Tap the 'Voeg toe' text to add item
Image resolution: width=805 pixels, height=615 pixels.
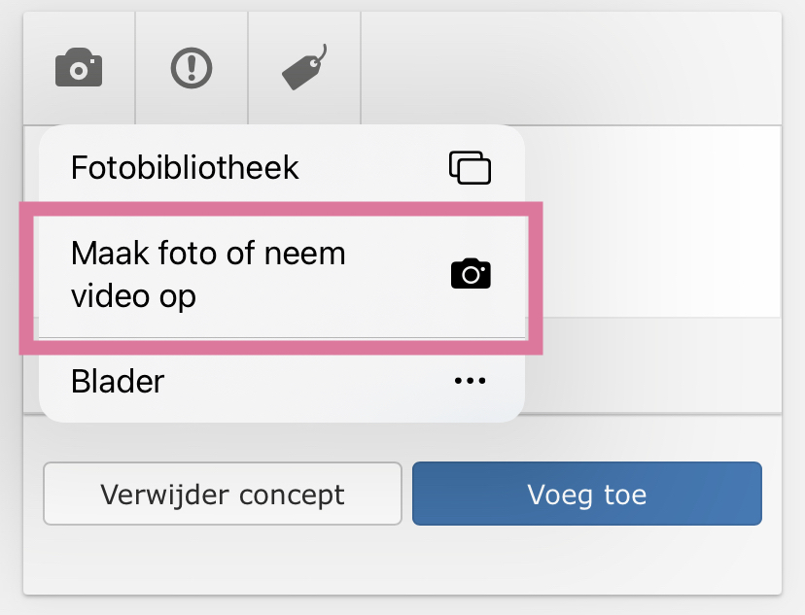(587, 495)
